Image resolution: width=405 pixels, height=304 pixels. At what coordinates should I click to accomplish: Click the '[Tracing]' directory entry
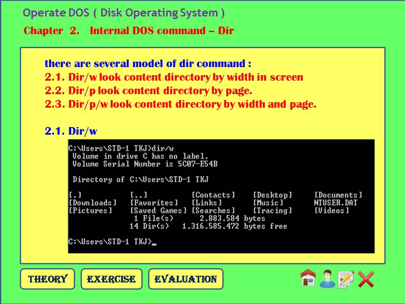tap(272, 211)
